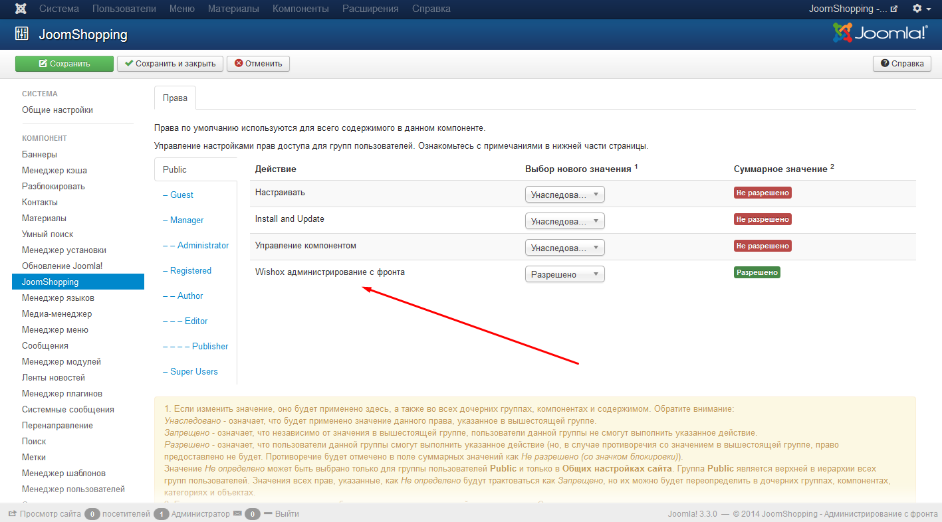The height and width of the screenshot is (522, 942).
Task: Open the Расширения menu
Action: pos(370,9)
